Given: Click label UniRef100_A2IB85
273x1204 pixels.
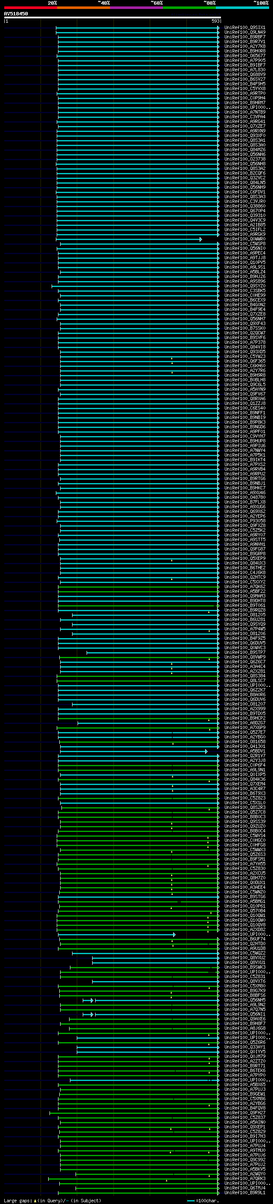Looking at the screenshot, I should click(x=244, y=225).
